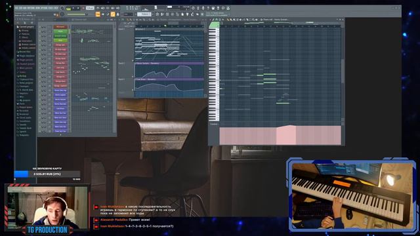Click the Track 1 header in the playlist
This screenshot has height=236, width=420.
[x=126, y=45]
